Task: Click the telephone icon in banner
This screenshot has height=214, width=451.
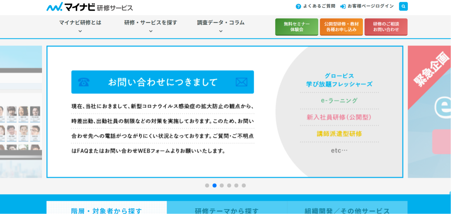Action: [83, 82]
